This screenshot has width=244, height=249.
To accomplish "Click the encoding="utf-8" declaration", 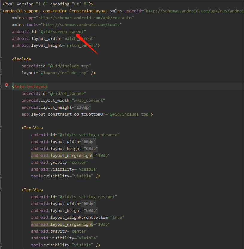I will click(x=69, y=4).
